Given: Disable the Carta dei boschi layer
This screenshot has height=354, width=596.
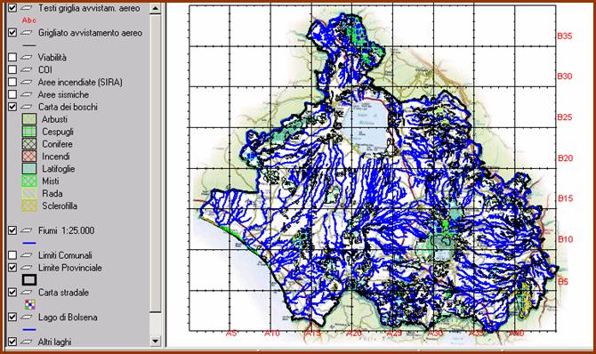Looking at the screenshot, I should click(12, 107).
